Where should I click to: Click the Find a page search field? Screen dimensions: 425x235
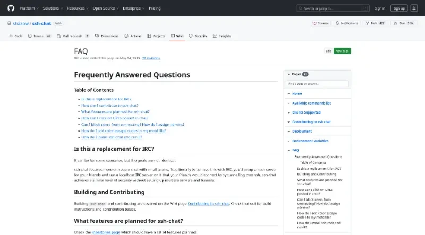coord(317,84)
